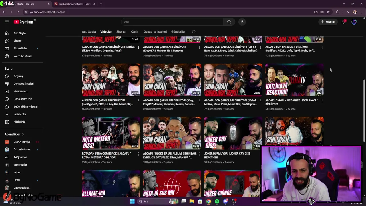Open options menu for ROTA METEOR video

pyautogui.click(x=138, y=154)
